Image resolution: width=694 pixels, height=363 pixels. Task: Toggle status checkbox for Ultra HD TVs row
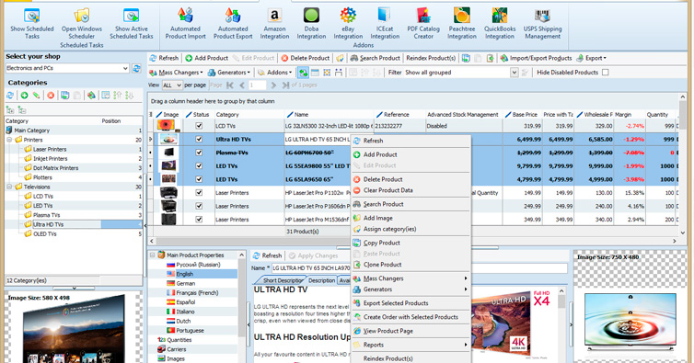[x=199, y=140]
